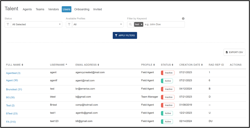Click the username Brtest
Screen dimensions: 250x128
(x=53, y=105)
